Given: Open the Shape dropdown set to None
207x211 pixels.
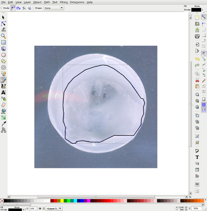Looking at the screenshot, I should click(54, 8).
